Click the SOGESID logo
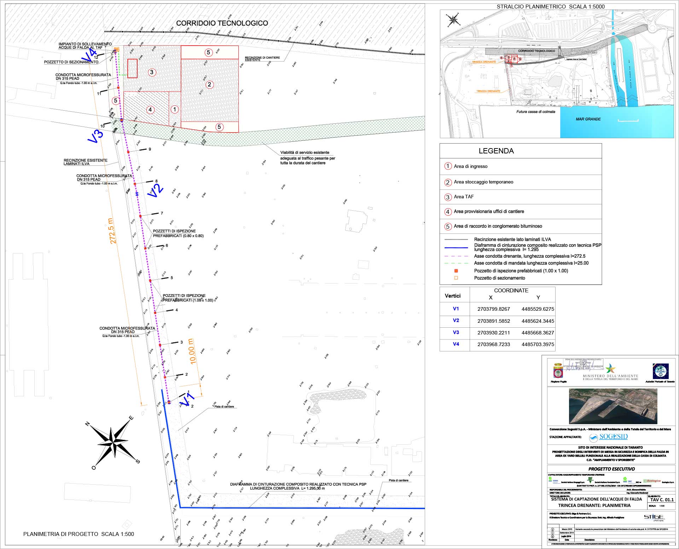679x549 pixels. click(609, 437)
